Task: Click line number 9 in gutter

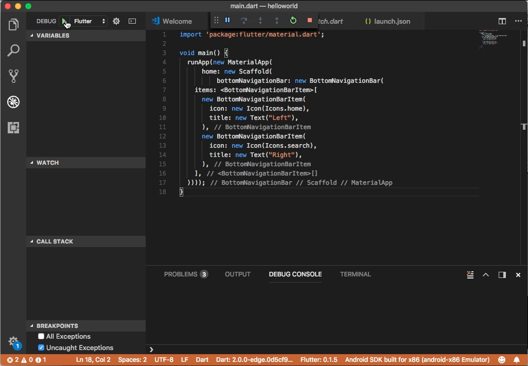Action: [164, 109]
